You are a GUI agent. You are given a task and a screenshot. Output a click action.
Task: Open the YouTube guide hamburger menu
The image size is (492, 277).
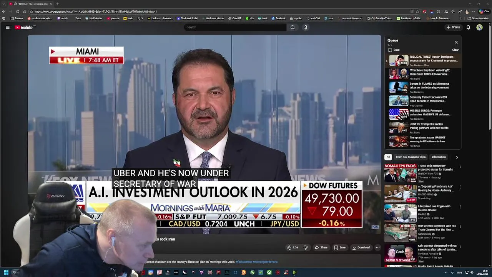tap(7, 27)
